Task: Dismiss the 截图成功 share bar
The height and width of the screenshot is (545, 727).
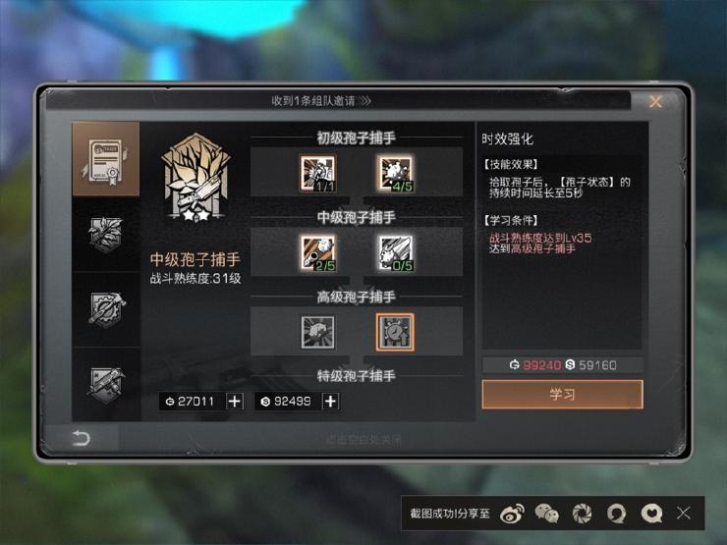Action: click(684, 513)
